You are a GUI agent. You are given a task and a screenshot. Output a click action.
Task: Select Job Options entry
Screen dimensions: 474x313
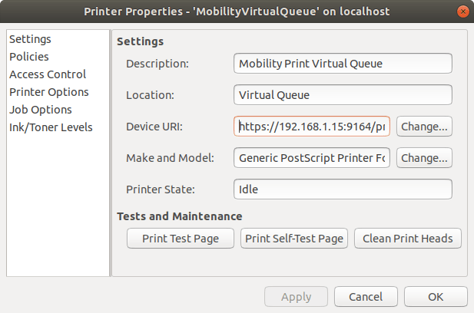click(x=58, y=110)
